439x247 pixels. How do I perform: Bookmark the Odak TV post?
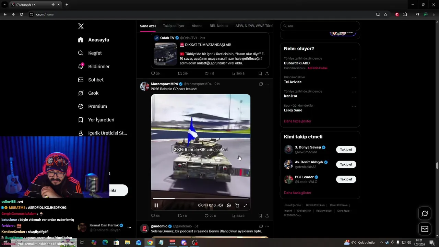point(260,73)
